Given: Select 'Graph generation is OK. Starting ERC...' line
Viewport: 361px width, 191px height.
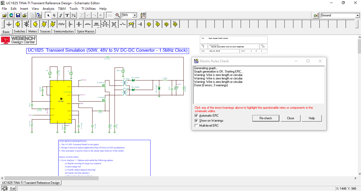Looking at the screenshot, I should point(218,71).
